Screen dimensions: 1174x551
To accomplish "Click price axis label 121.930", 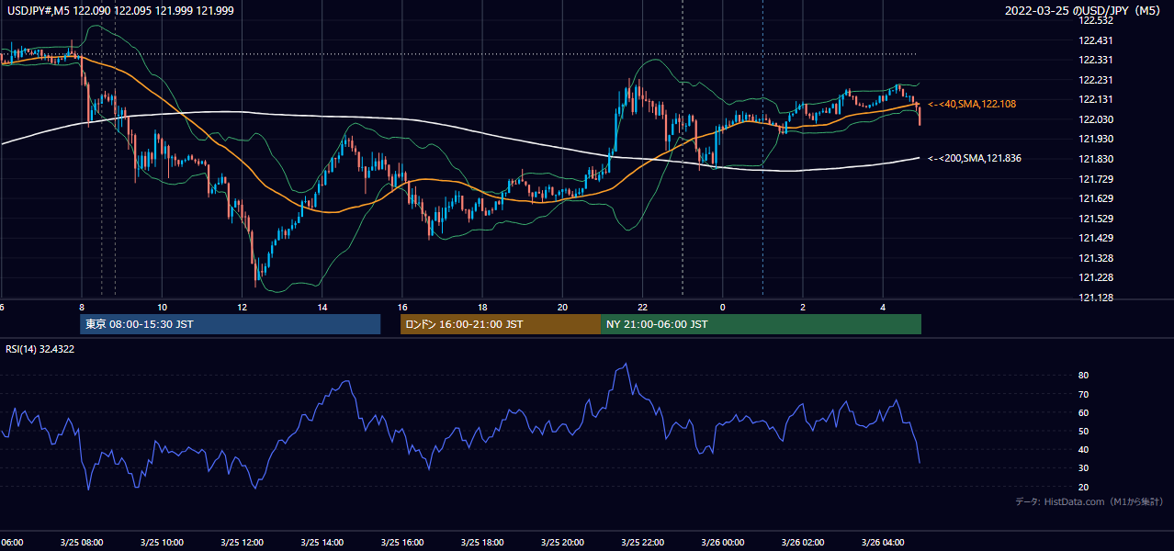I will point(1095,139).
